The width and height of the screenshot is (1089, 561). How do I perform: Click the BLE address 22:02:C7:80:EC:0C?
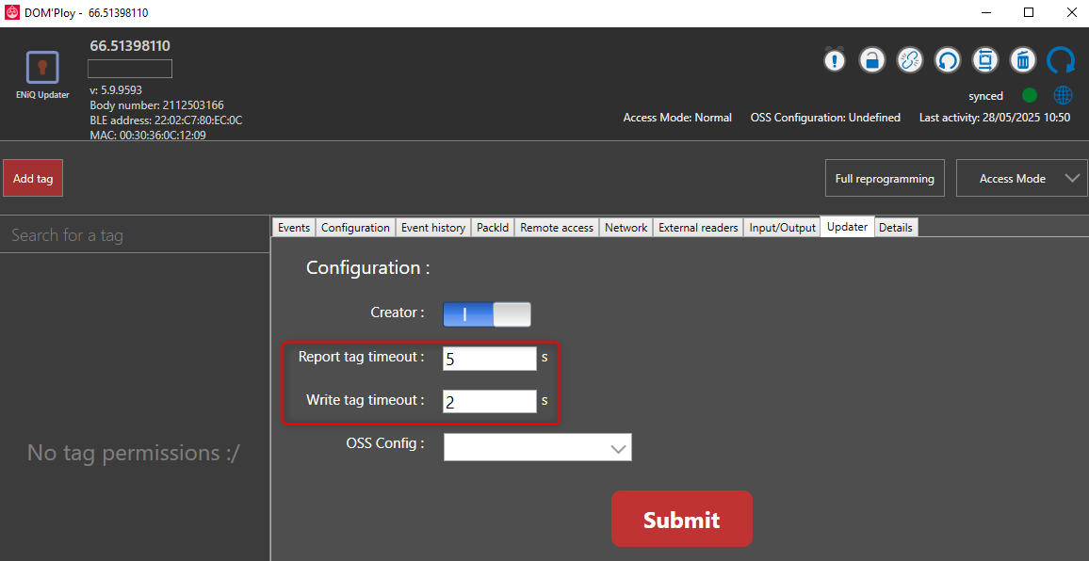(x=166, y=120)
